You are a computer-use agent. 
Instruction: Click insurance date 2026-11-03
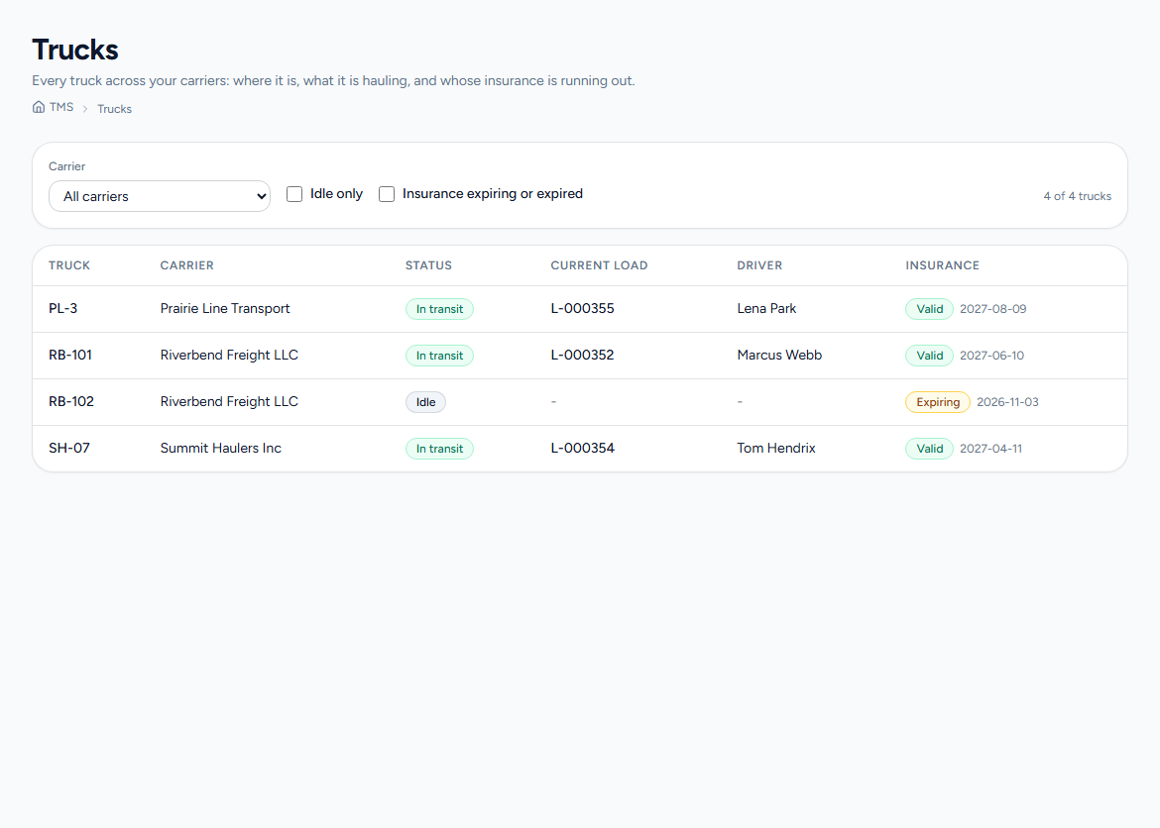tap(1007, 402)
